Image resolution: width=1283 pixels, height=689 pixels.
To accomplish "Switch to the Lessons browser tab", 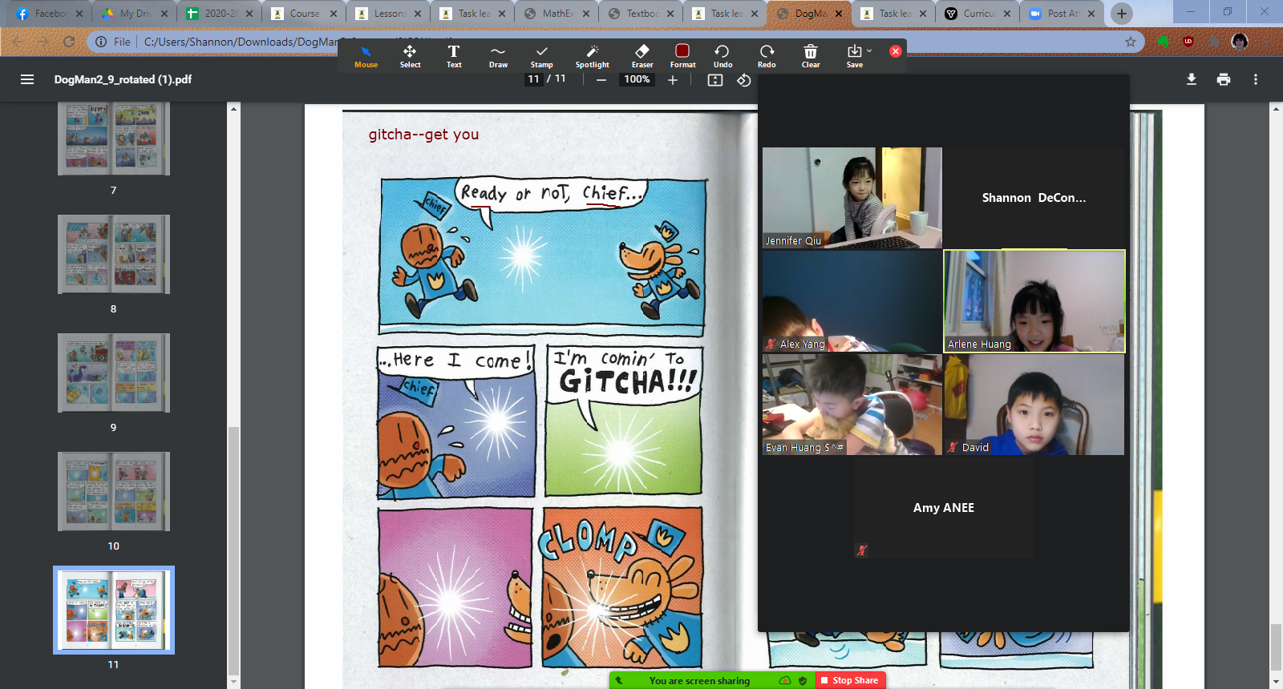I will [x=388, y=14].
